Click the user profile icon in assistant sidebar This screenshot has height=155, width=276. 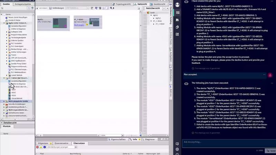click(177, 5)
